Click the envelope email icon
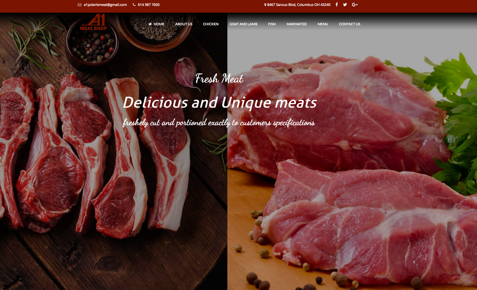 point(80,5)
